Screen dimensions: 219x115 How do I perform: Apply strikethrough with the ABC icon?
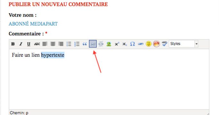coord(37,44)
